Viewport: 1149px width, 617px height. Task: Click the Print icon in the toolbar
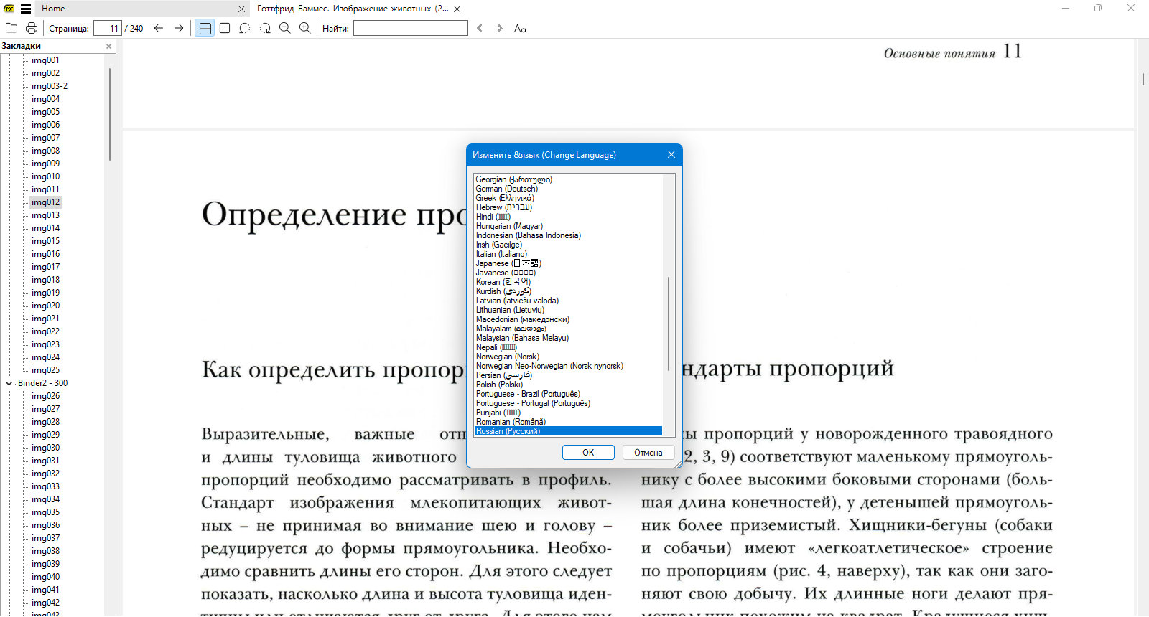click(32, 28)
